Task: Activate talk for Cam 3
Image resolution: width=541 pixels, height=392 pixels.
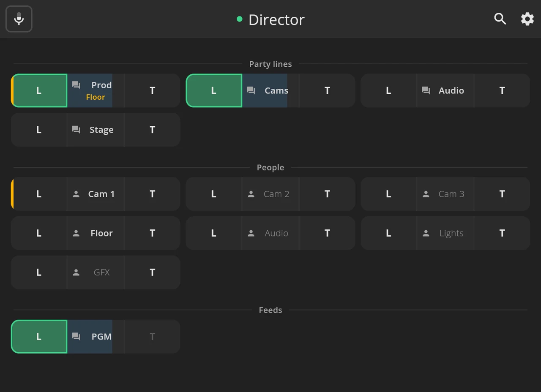Action: tap(502, 194)
